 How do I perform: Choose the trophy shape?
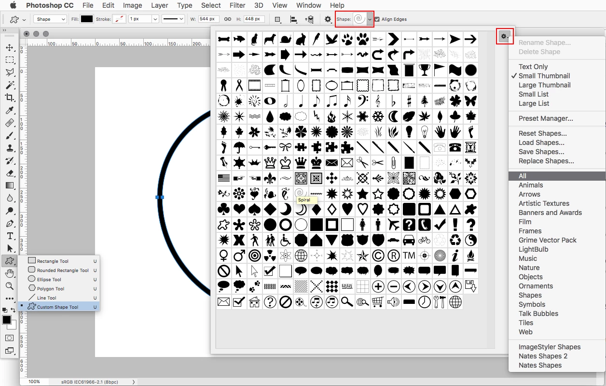(x=424, y=70)
